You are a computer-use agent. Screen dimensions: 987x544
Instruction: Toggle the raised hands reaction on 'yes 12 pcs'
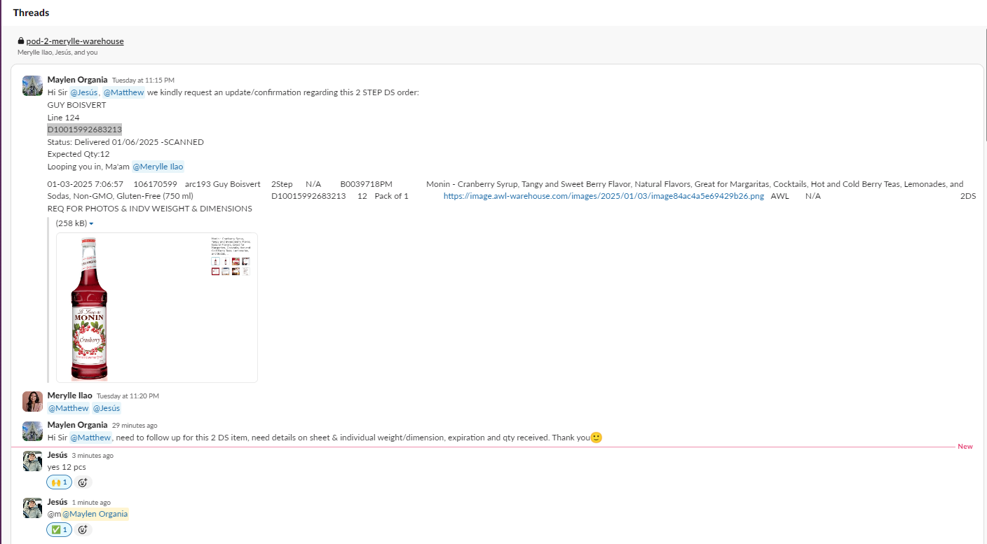[x=59, y=482]
